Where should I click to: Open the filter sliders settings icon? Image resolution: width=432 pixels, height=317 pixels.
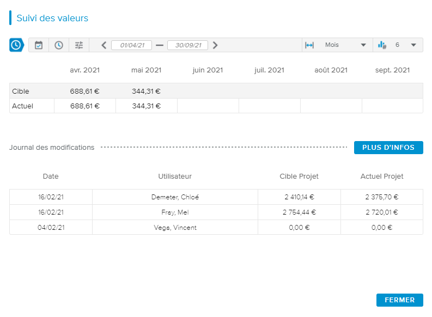pyautogui.click(x=79, y=45)
